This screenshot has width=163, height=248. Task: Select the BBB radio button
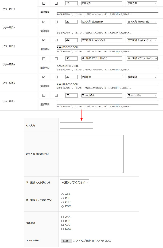point(62,198)
